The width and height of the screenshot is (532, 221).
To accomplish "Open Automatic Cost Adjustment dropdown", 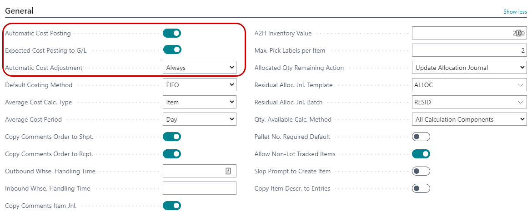I will (199, 68).
